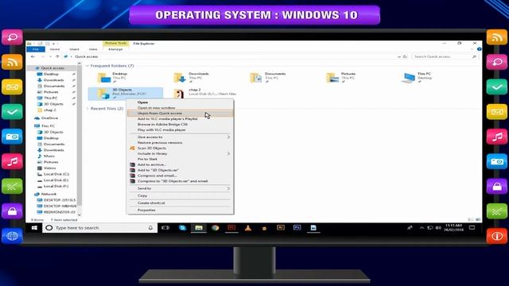Select Videos under This PC

(x=49, y=168)
